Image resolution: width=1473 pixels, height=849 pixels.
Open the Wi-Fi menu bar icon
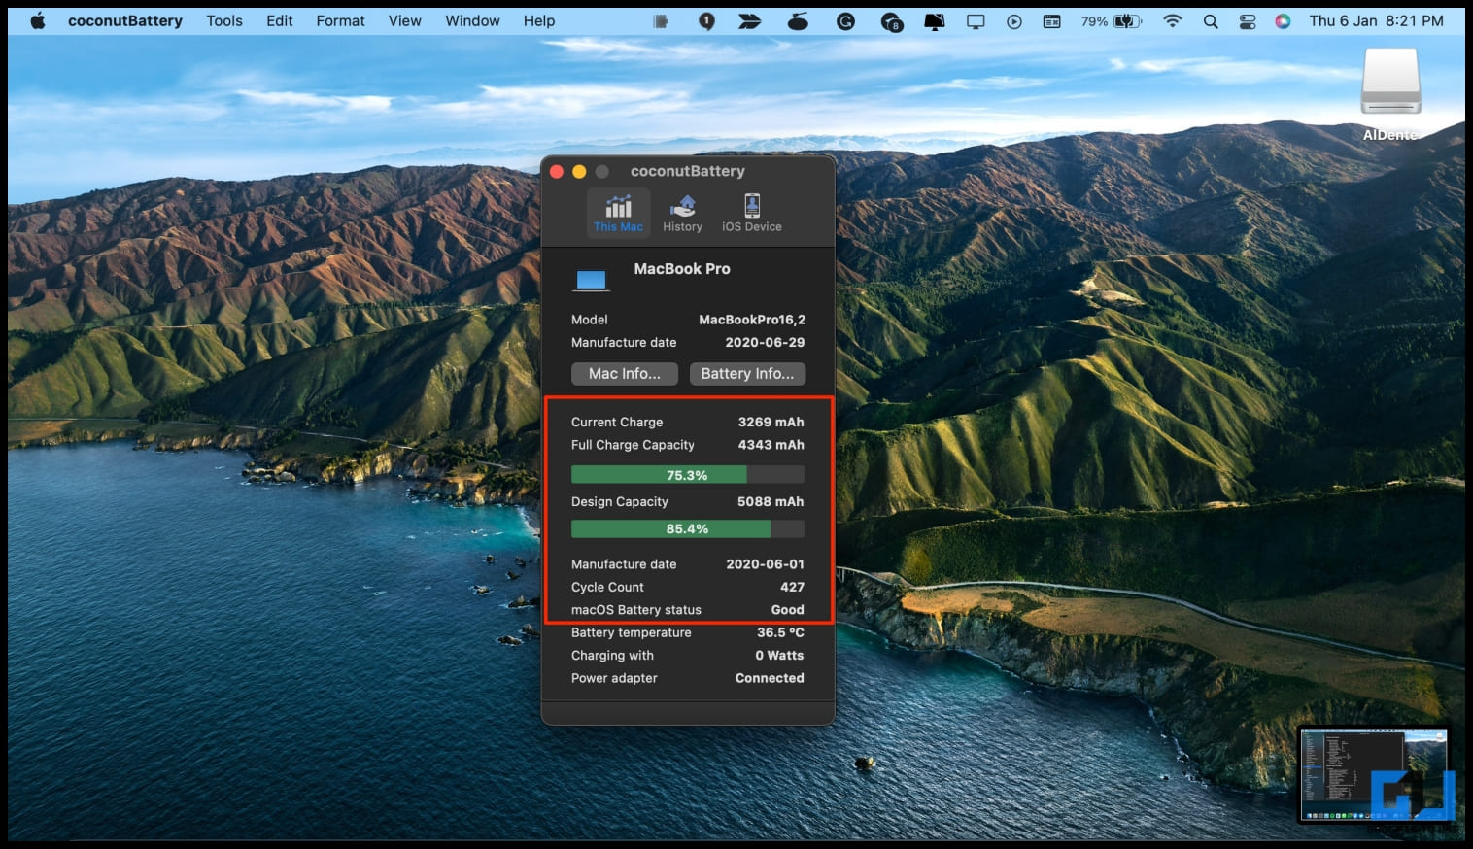point(1173,20)
